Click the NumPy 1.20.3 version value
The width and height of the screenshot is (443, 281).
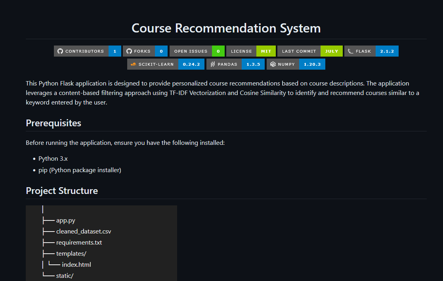coord(312,65)
